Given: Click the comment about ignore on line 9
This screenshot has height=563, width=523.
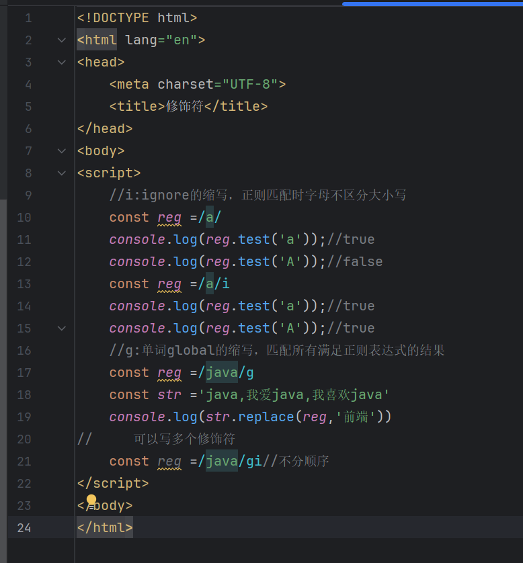Looking at the screenshot, I should click(x=258, y=196).
